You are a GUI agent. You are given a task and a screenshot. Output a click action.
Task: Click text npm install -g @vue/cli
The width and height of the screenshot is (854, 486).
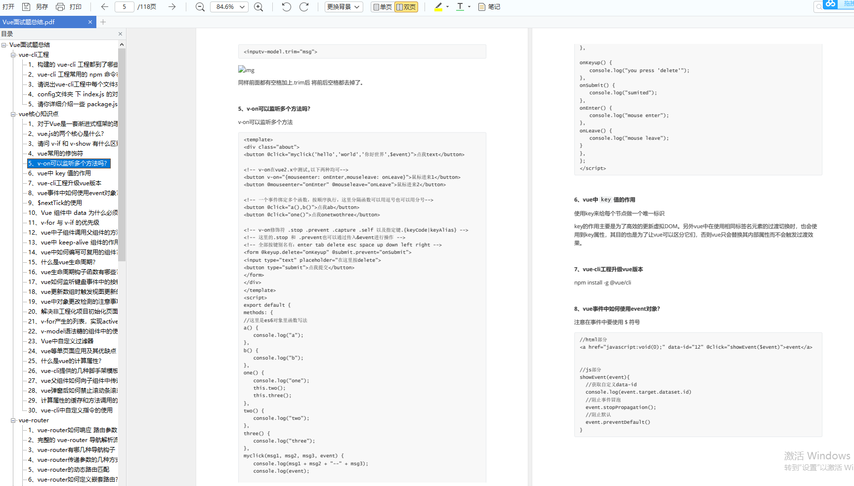[x=602, y=283]
